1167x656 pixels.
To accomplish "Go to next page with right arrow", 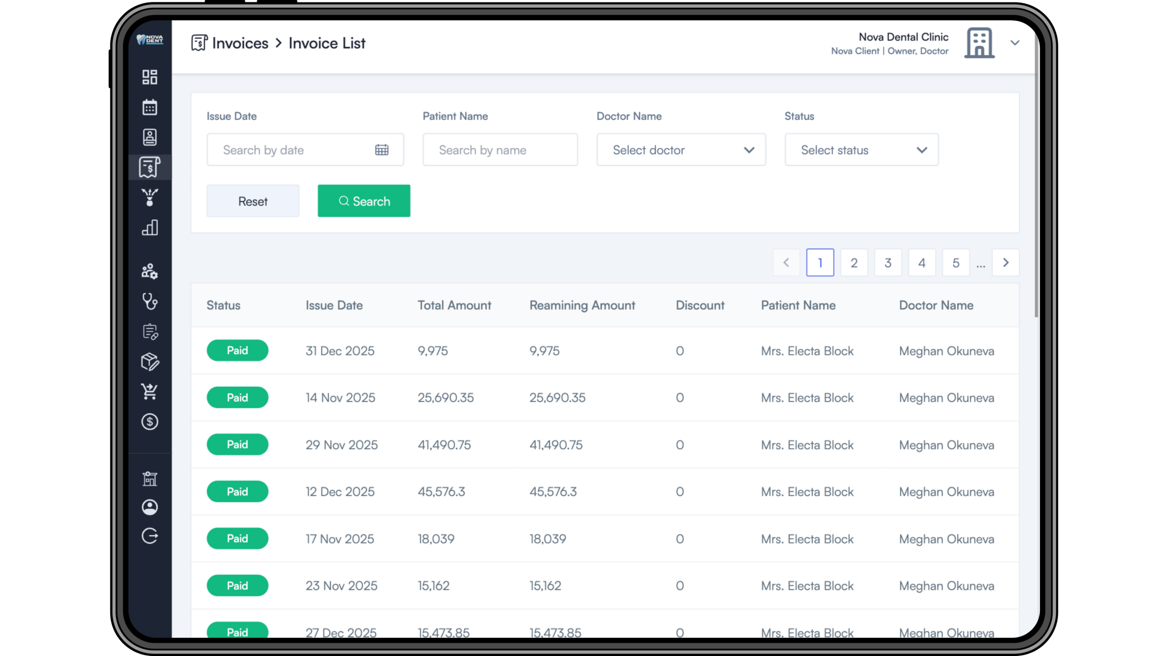I will 1006,263.
